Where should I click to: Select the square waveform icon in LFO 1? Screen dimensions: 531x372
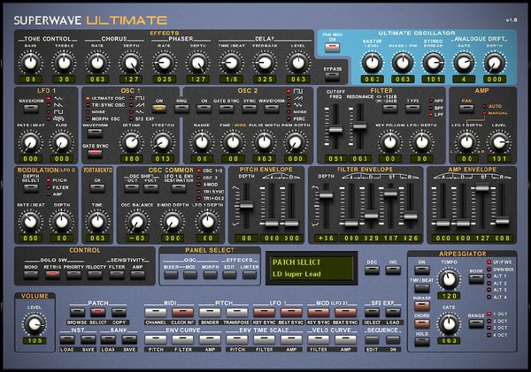(x=59, y=112)
